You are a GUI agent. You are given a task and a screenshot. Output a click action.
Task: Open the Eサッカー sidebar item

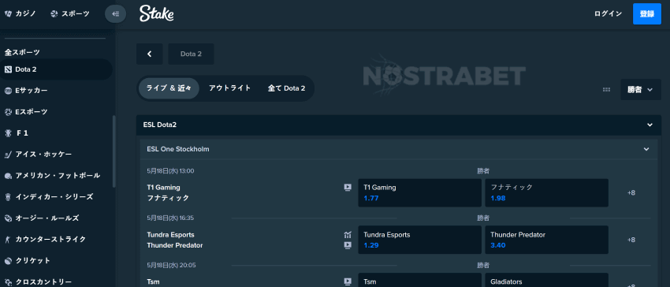click(56, 91)
